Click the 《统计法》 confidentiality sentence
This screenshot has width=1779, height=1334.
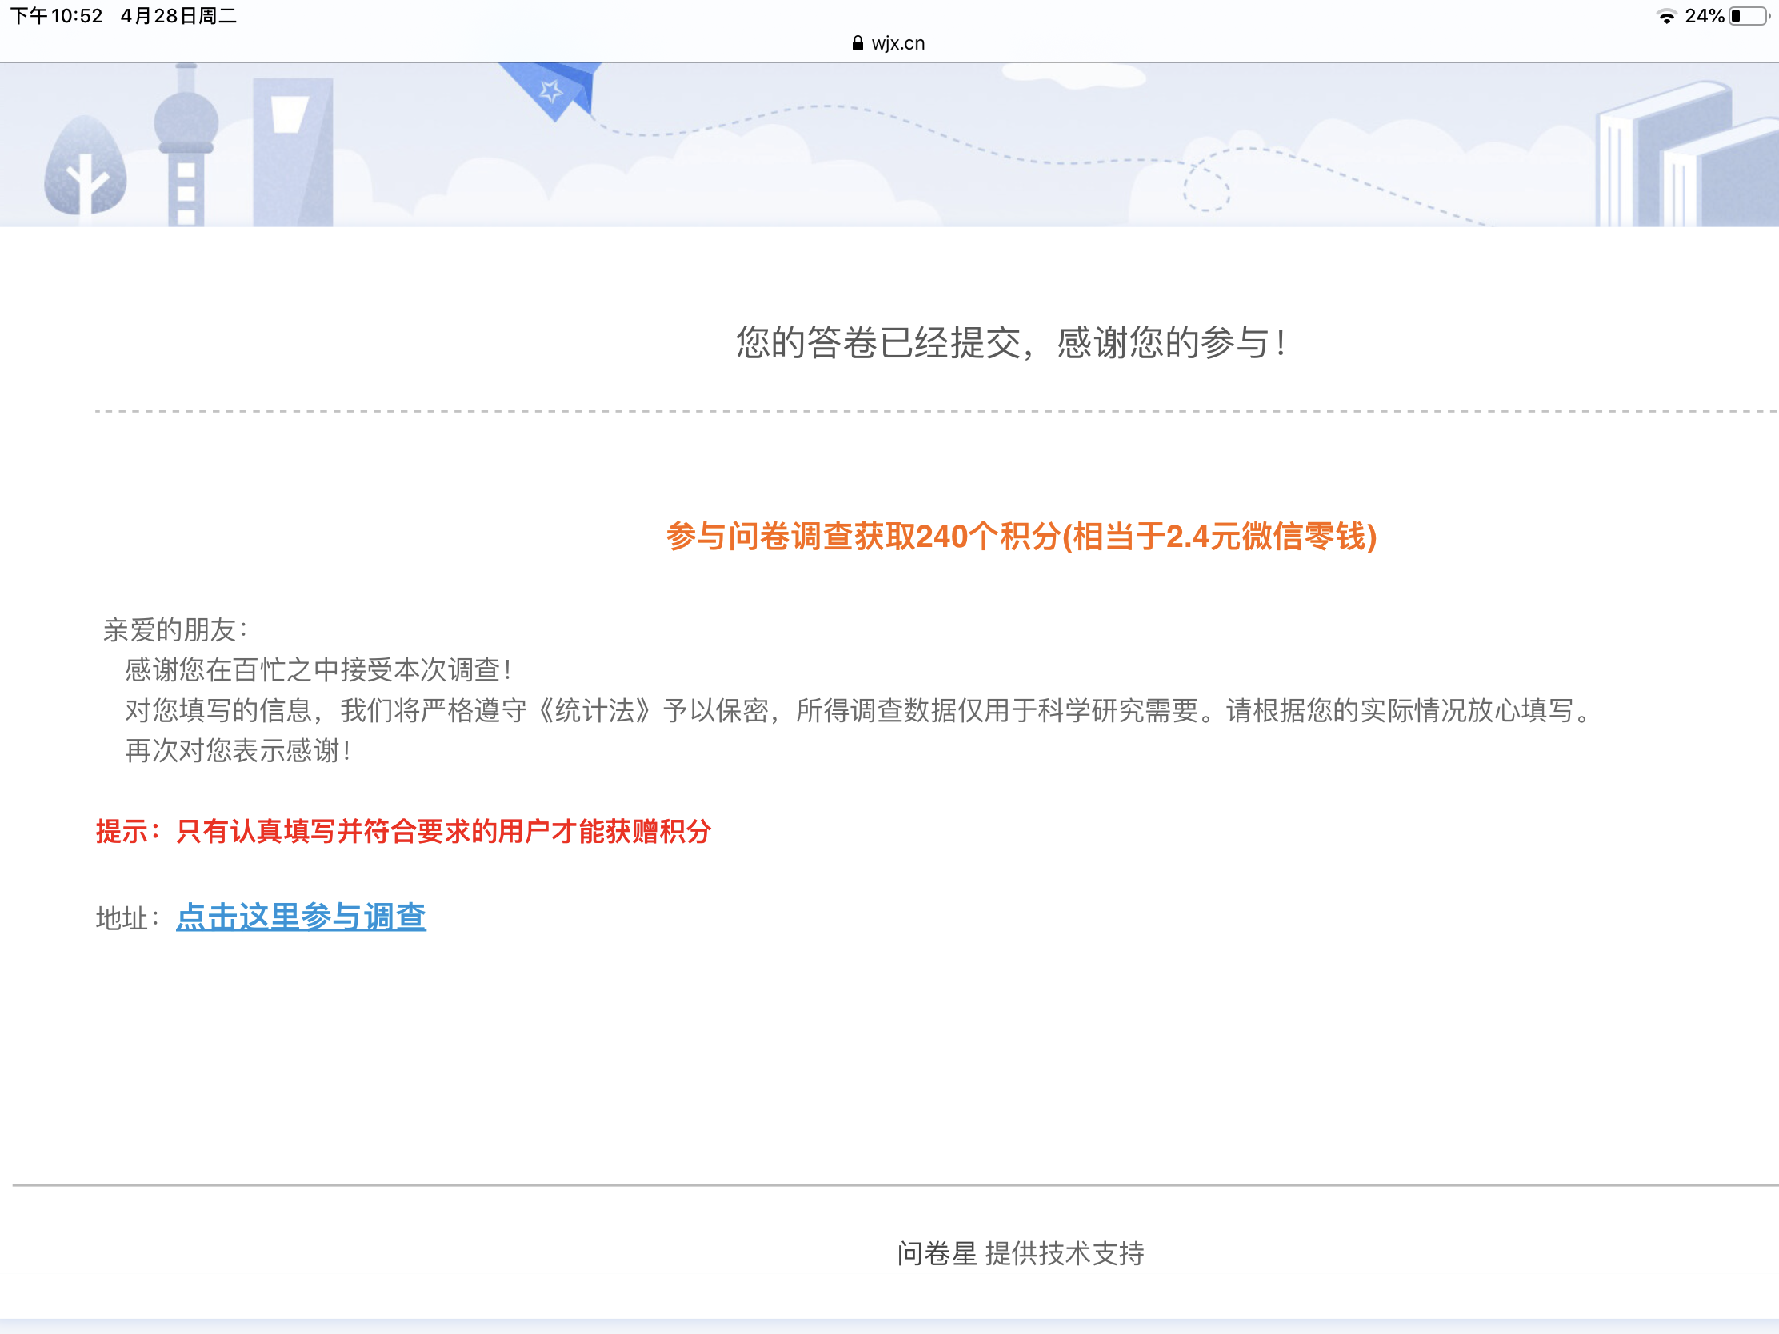[858, 710]
